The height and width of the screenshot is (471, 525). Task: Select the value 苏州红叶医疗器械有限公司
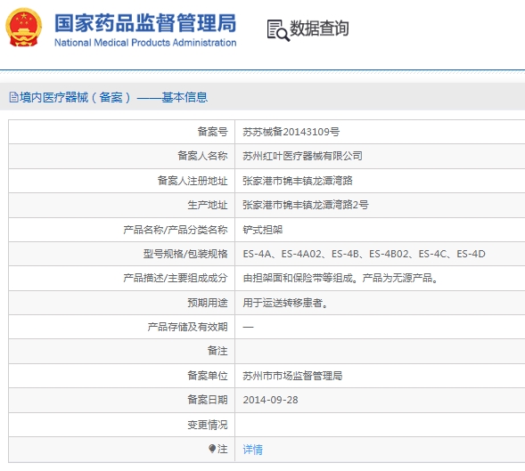pos(302,156)
